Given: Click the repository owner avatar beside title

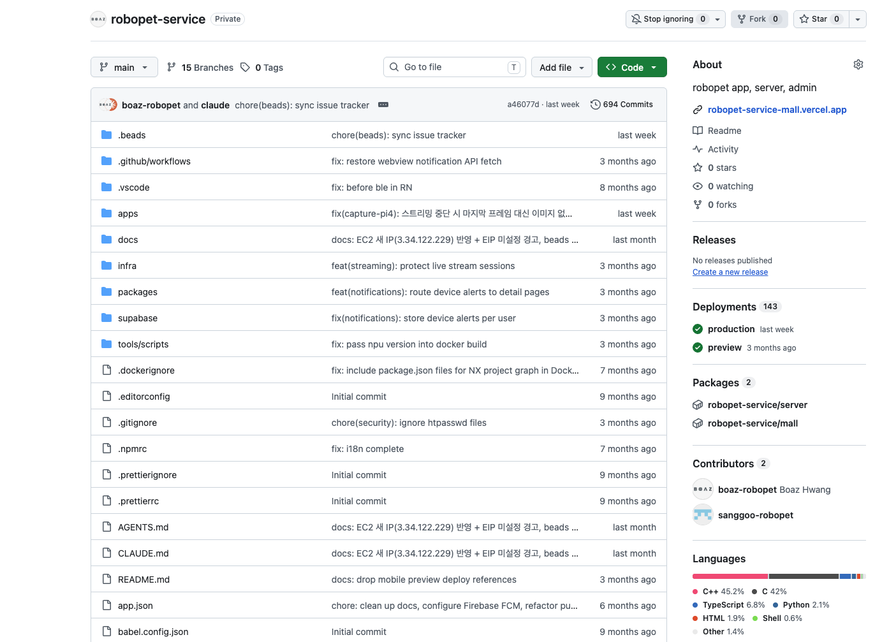Looking at the screenshot, I should pyautogui.click(x=98, y=19).
